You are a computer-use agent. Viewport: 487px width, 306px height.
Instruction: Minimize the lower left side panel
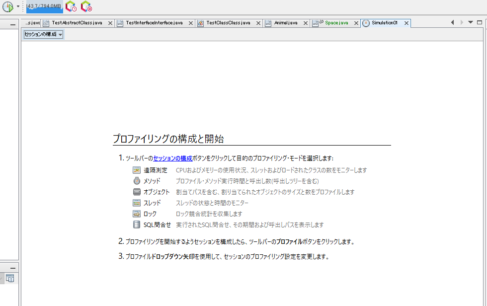[x=13, y=268]
